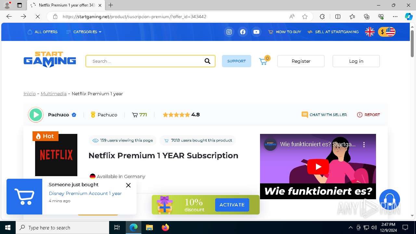This screenshot has width=416, height=234.
Task: Select the Netflix Premium browser tab
Action: pos(66,5)
